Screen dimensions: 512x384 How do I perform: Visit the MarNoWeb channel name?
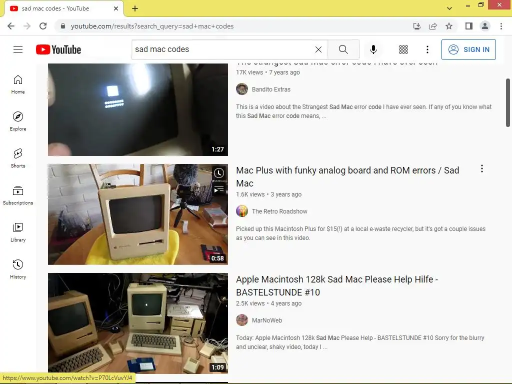267,320
